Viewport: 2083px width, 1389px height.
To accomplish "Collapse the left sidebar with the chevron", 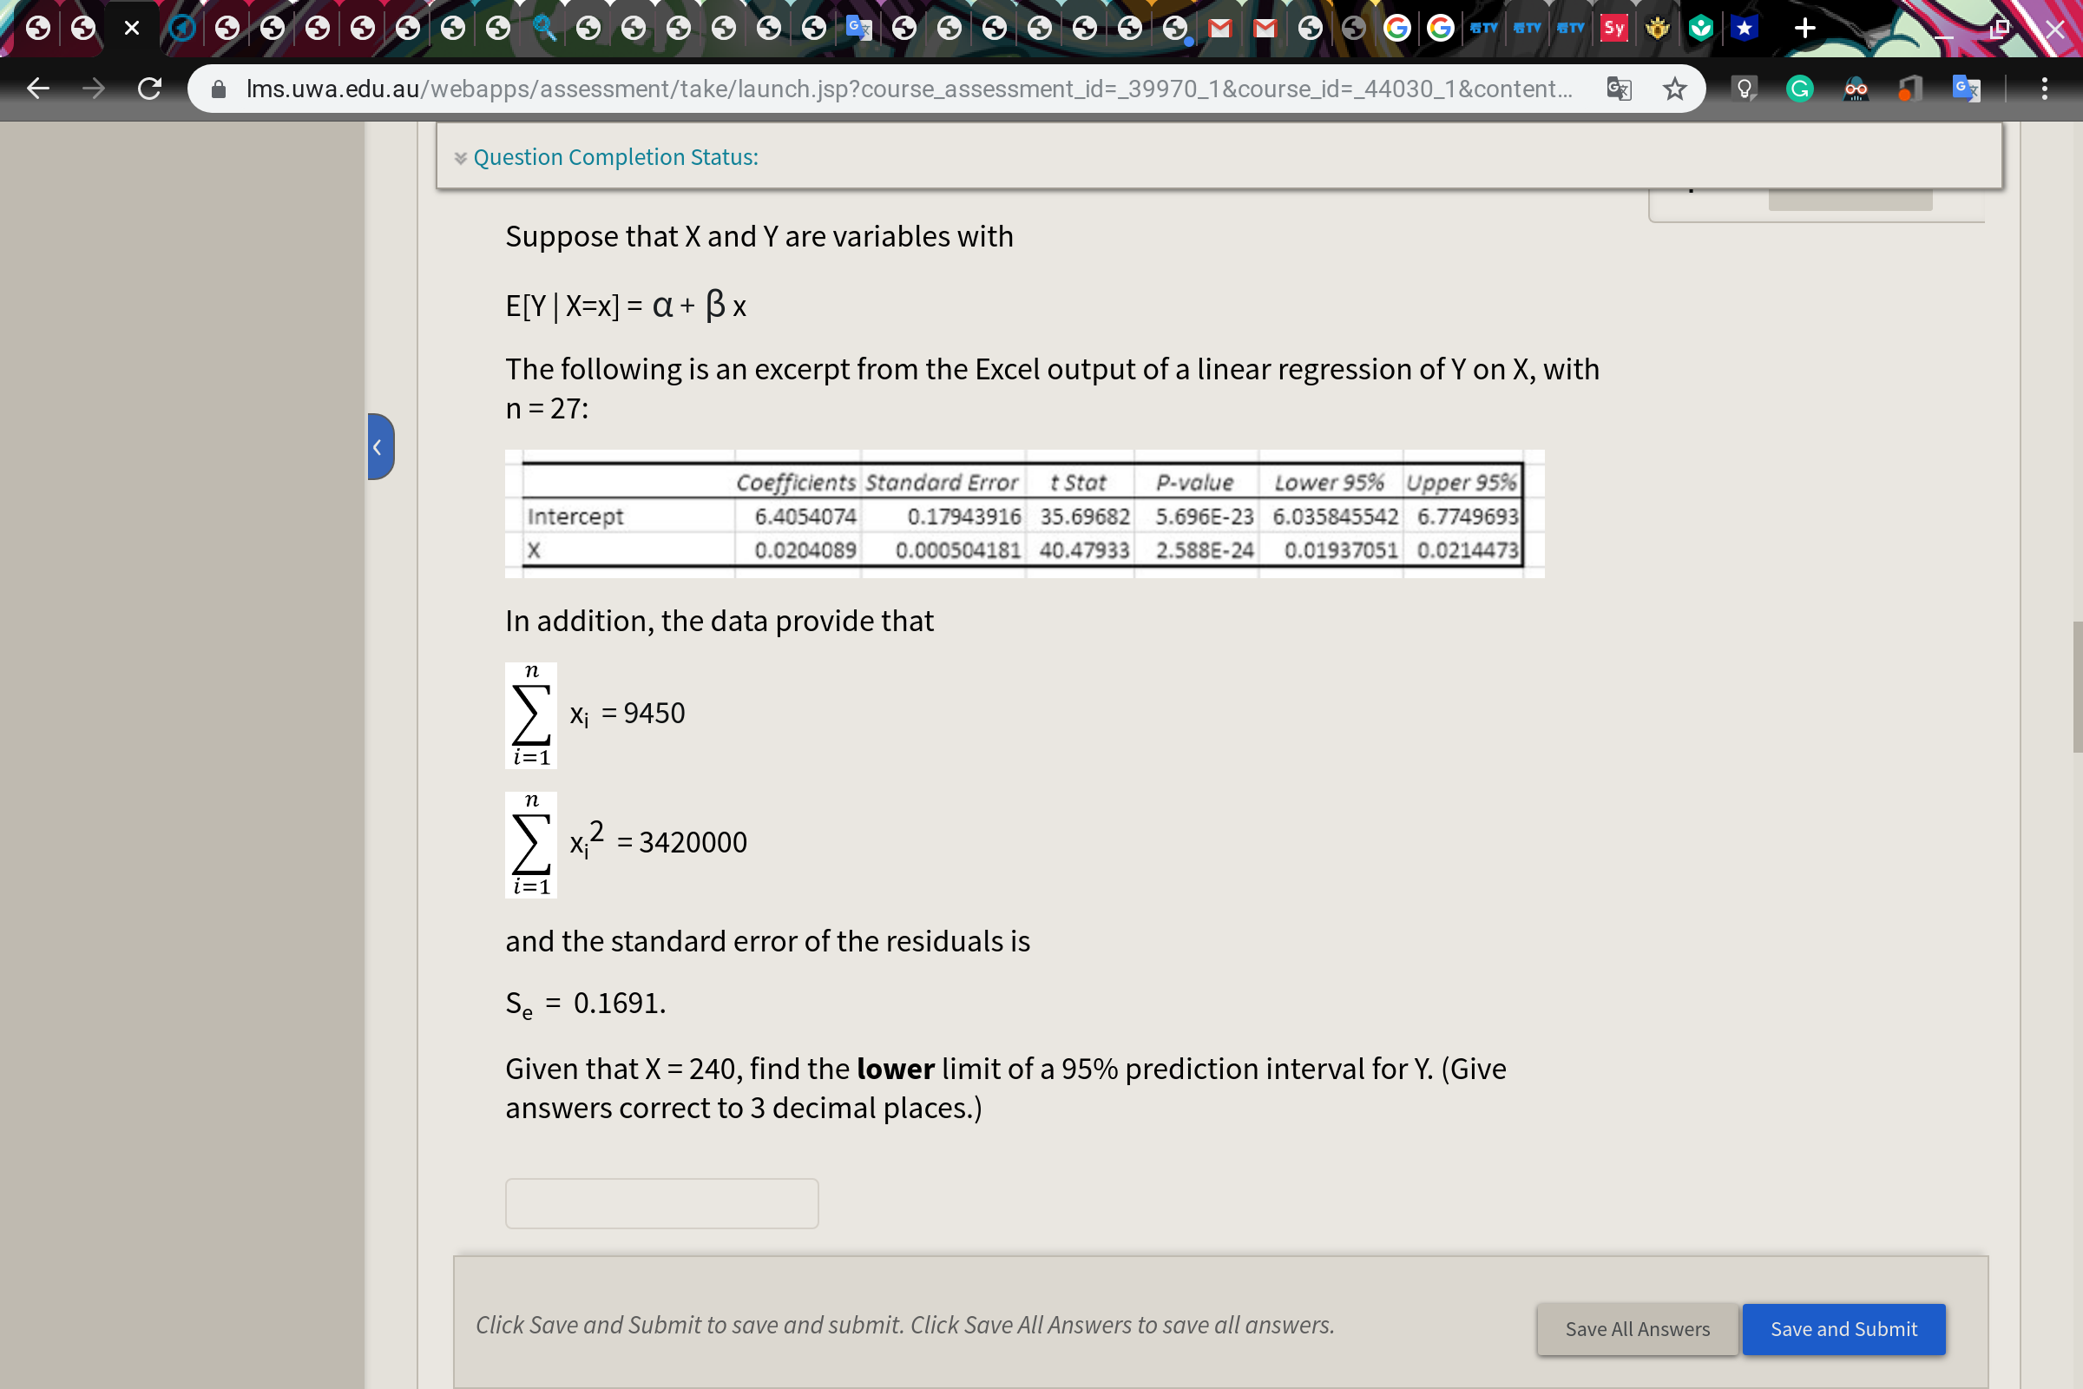I will coord(380,445).
